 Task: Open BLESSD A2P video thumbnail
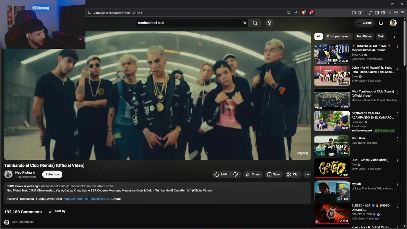click(332, 213)
